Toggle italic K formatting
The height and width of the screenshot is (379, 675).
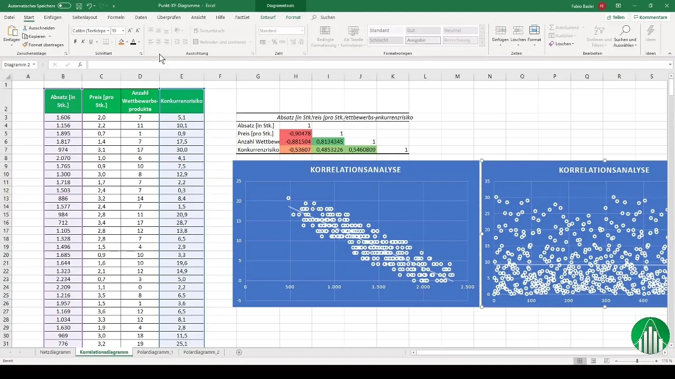(x=83, y=42)
